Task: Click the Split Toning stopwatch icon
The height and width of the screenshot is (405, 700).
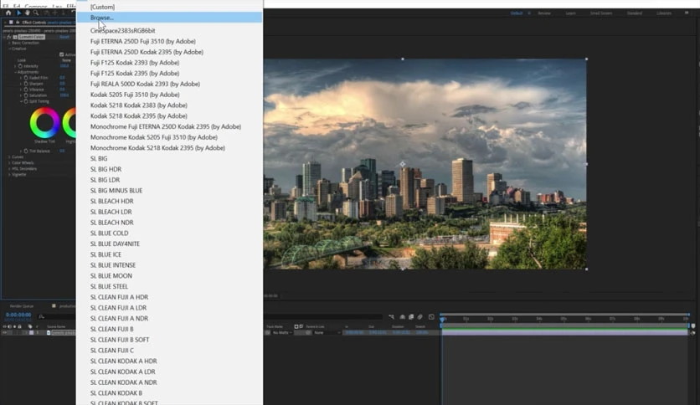Action: coord(26,101)
